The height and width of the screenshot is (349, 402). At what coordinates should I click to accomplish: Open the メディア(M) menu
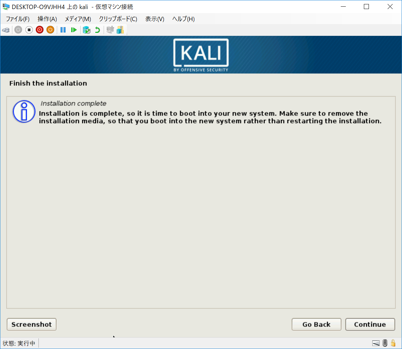(78, 19)
